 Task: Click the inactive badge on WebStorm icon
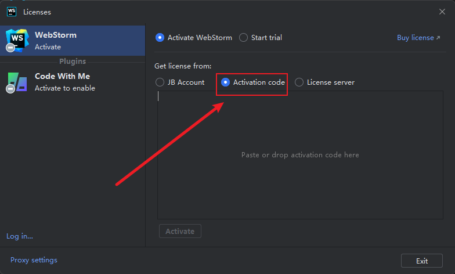(10, 48)
